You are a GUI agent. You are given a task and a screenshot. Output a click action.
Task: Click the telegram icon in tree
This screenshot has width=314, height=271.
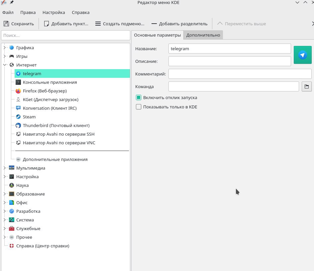click(x=18, y=73)
